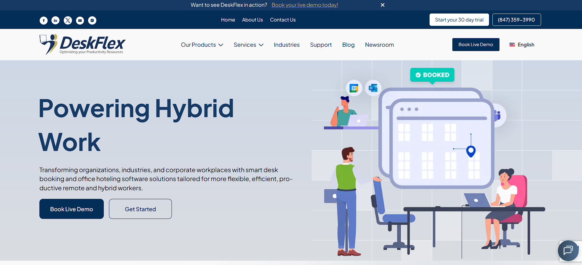Close the demo announcement banner
This screenshot has height=265, width=582.
382,5
